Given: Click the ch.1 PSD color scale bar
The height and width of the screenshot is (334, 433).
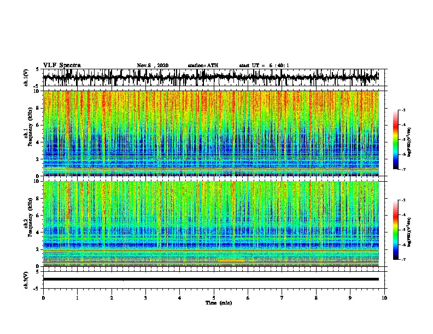Looking at the screenshot, I should (395, 140).
